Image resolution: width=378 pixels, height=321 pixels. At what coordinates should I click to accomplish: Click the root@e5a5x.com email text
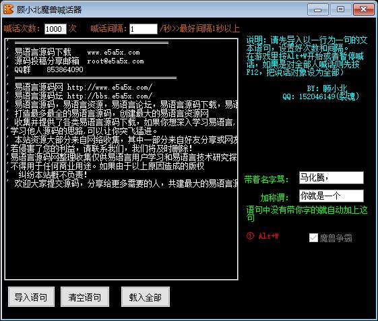click(x=115, y=61)
